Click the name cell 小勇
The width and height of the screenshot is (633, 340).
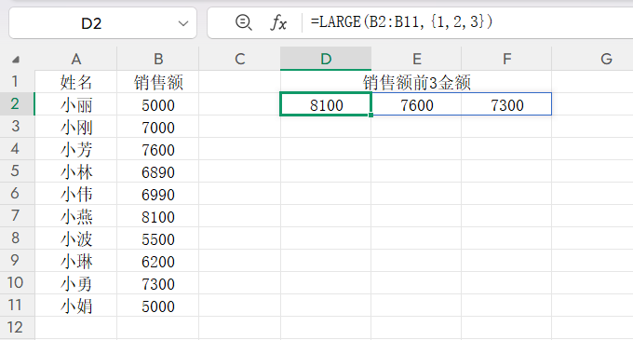click(76, 282)
